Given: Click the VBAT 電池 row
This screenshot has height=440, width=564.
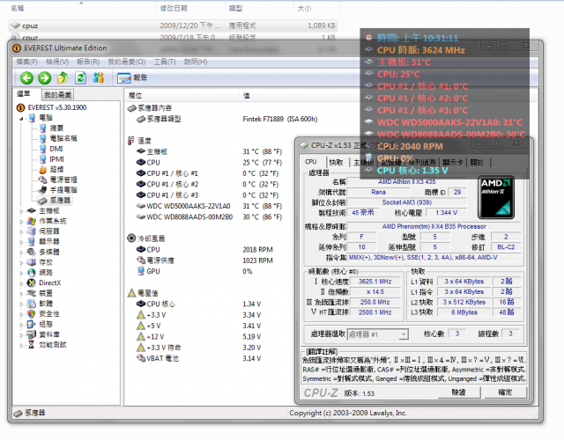Looking at the screenshot, I should (x=198, y=358).
